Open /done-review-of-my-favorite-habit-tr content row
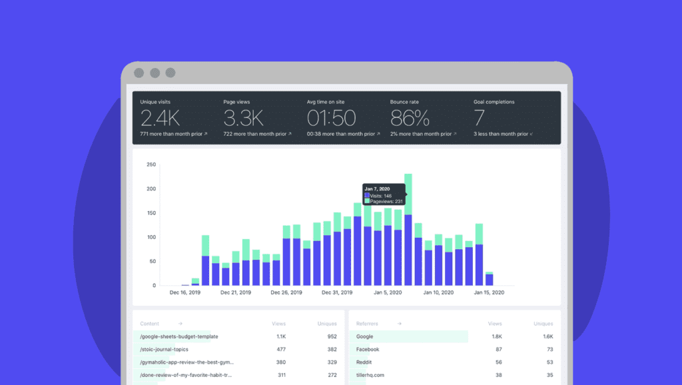 coord(238,375)
